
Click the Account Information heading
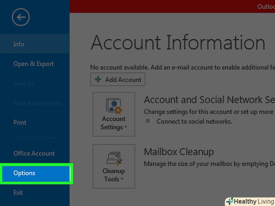tap(178, 43)
